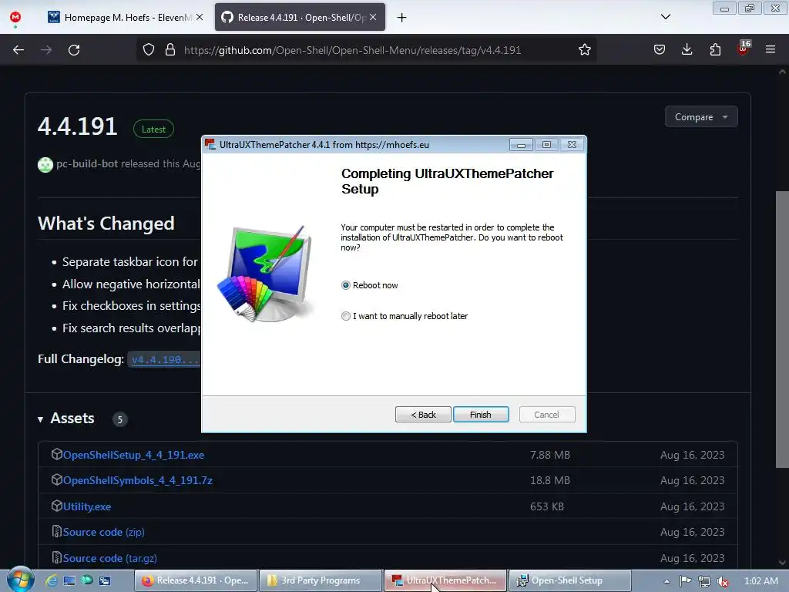Open the pc-build-bot author link
Viewport: 789px width, 592px height.
point(87,163)
